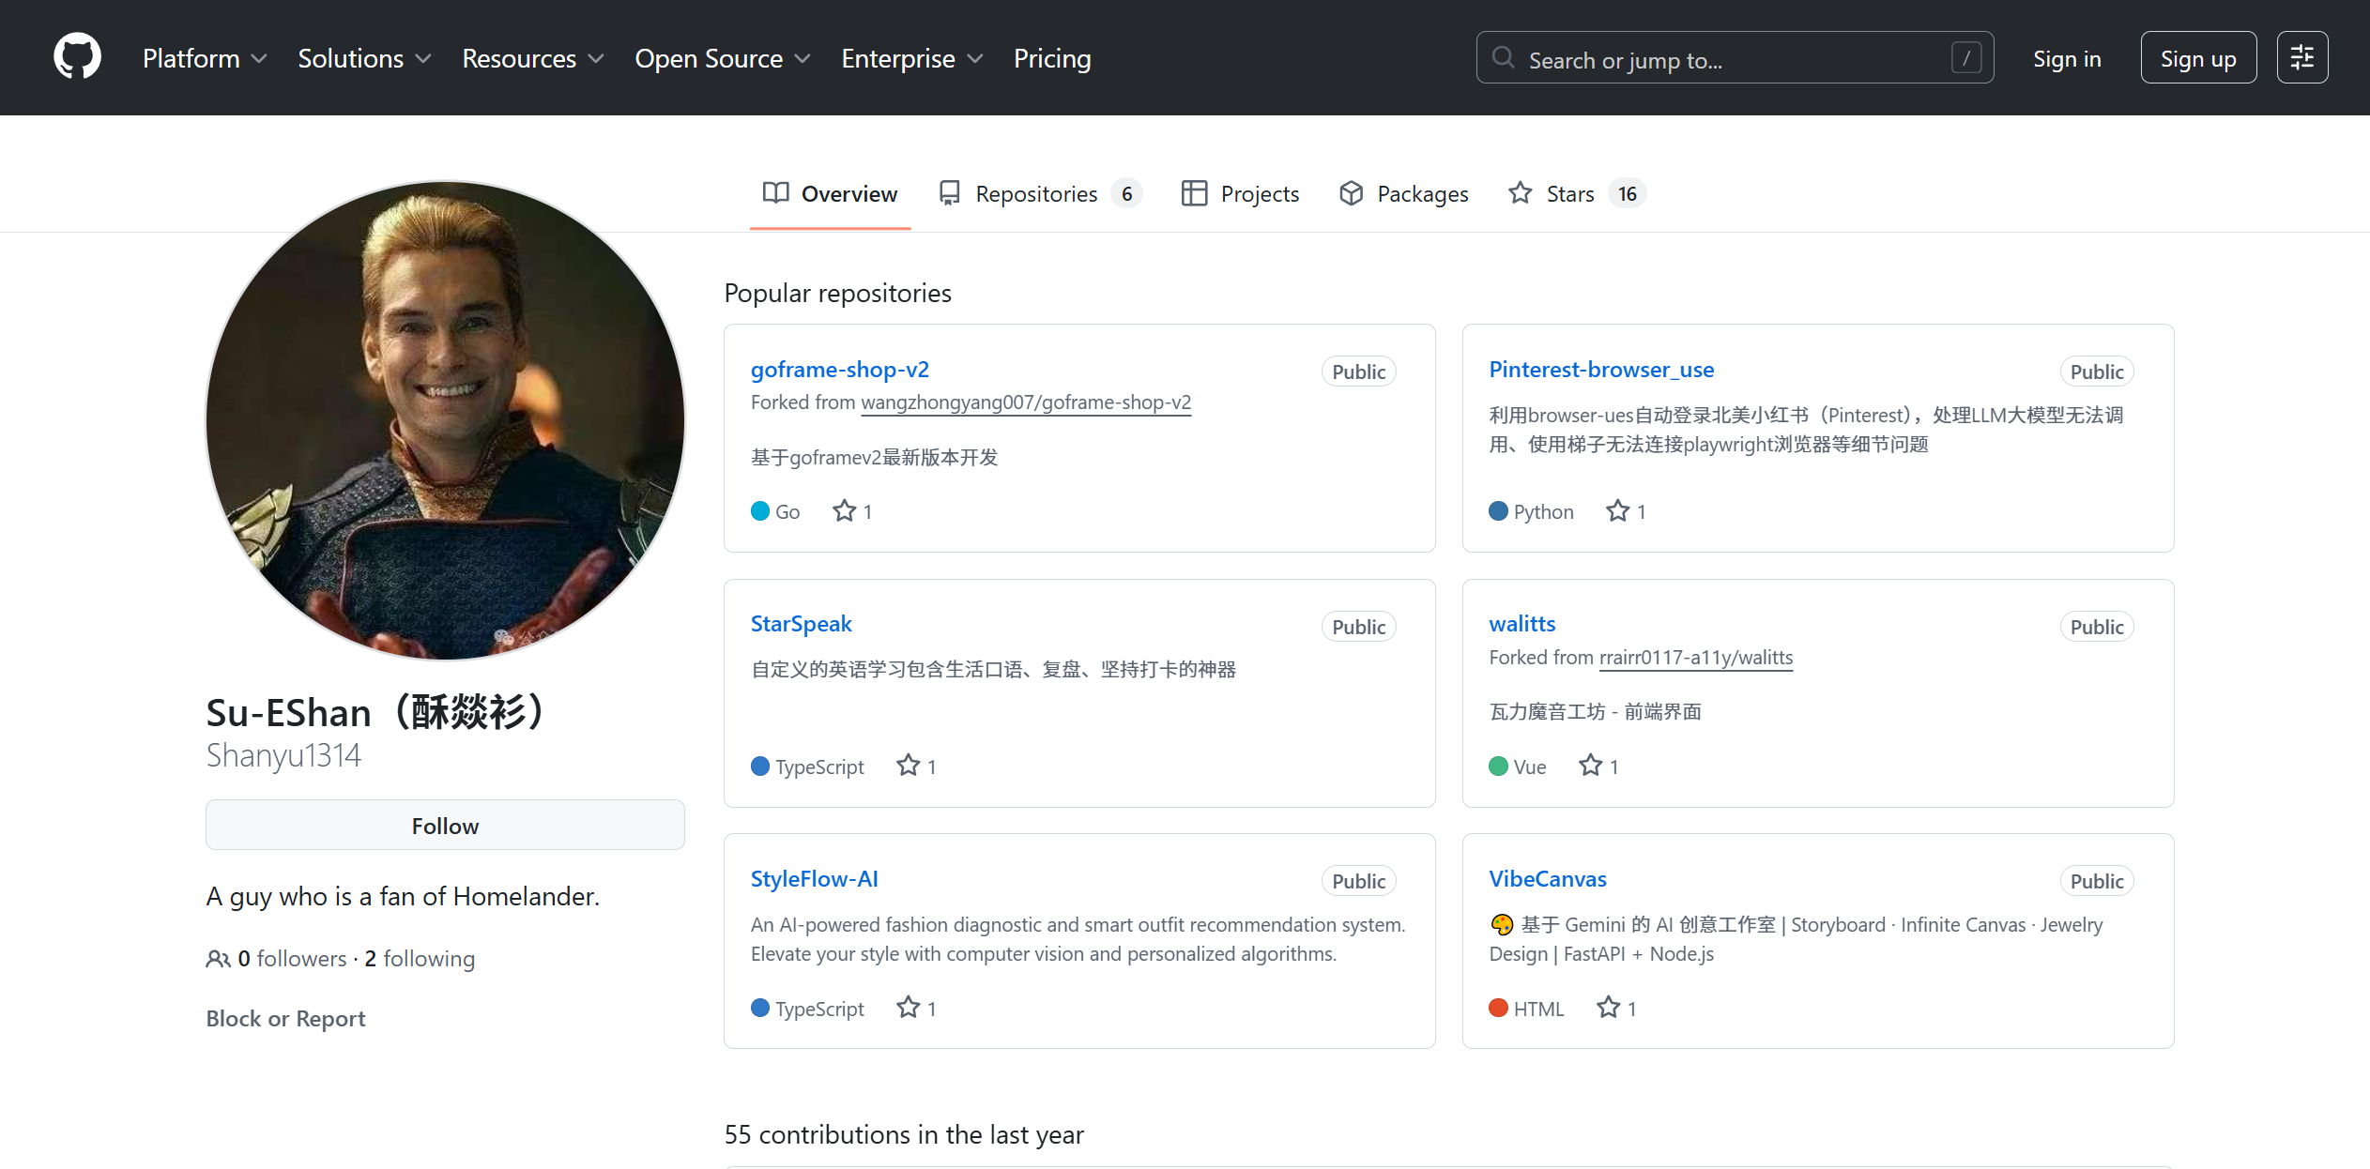Click the profile avatar image
This screenshot has height=1169, width=2370.
pos(445,420)
